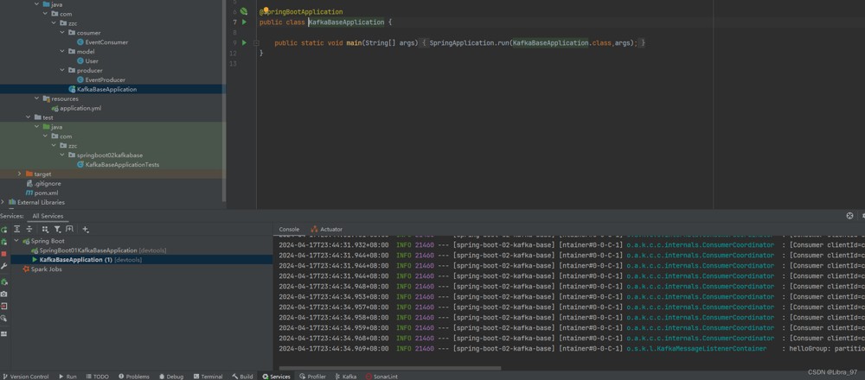Open the Debug tool window
Screen dimensions: 865x380
pyautogui.click(x=171, y=377)
